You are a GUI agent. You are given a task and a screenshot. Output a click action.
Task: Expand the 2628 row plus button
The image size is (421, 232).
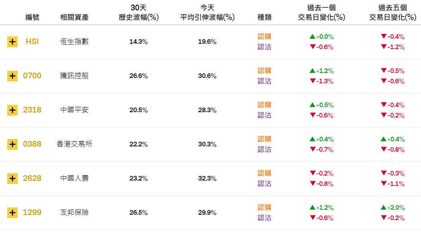12,178
